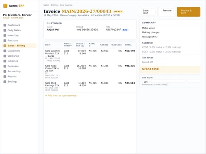Image resolution: width=206 pixels, height=154 pixels.
Task: Click the Accounting sidebar icon
Action: point(5,71)
